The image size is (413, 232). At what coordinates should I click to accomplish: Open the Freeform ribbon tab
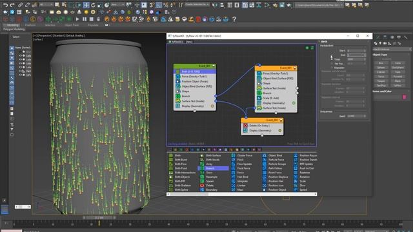point(30,25)
